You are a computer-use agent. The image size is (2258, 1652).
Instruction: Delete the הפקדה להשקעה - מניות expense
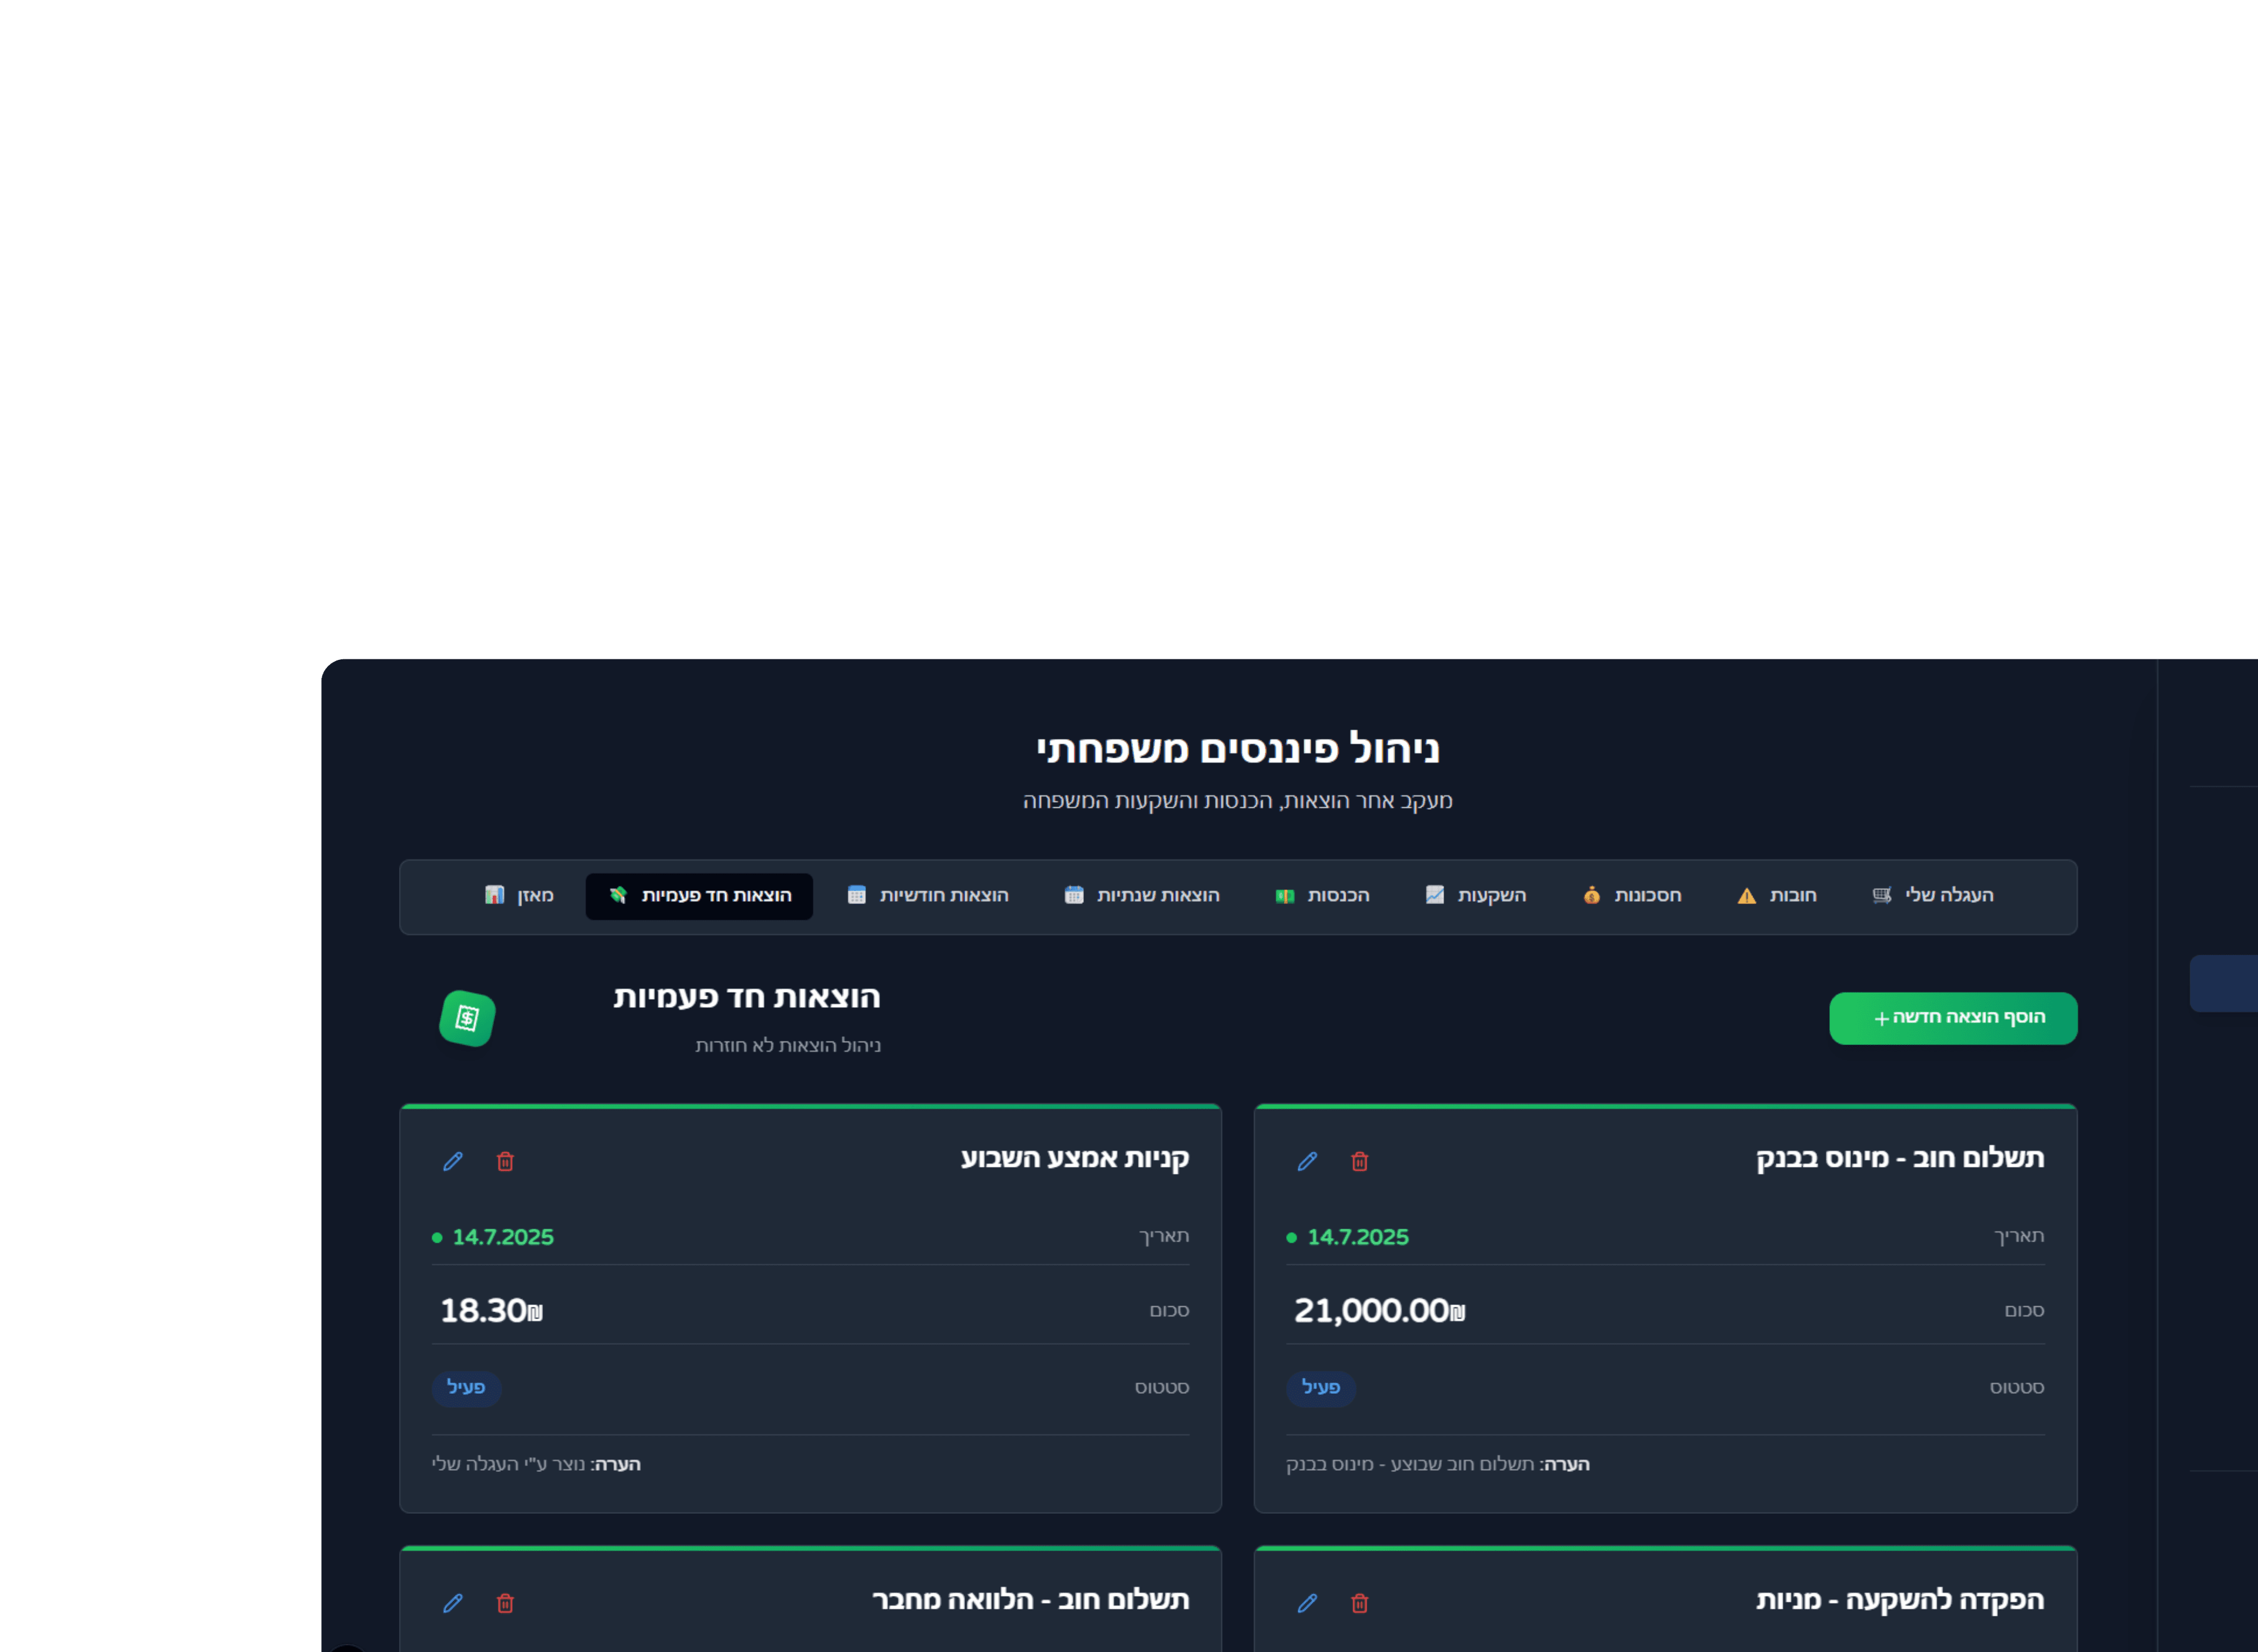1360,1603
